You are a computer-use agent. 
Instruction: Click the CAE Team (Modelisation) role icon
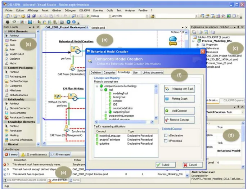click(x=72, y=68)
